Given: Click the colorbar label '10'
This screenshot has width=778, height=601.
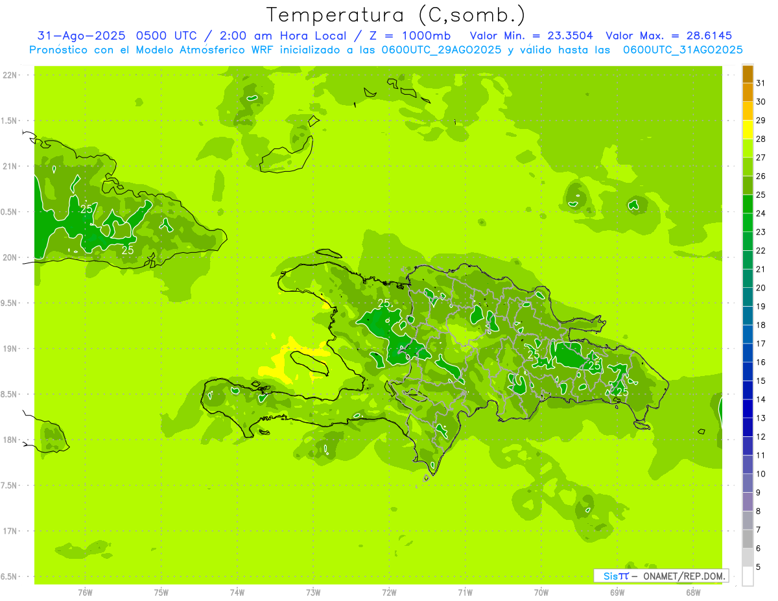Looking at the screenshot, I should pyautogui.click(x=761, y=474).
